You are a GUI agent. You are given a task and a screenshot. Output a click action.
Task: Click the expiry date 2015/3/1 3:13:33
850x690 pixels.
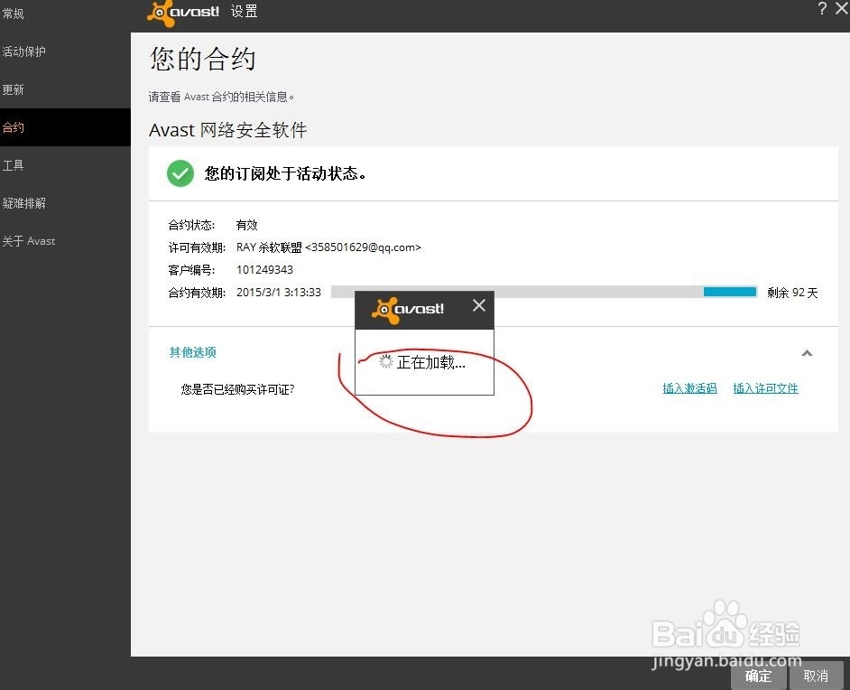pyautogui.click(x=279, y=293)
